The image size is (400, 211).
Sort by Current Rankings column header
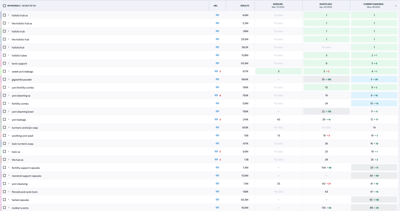[x=374, y=5]
